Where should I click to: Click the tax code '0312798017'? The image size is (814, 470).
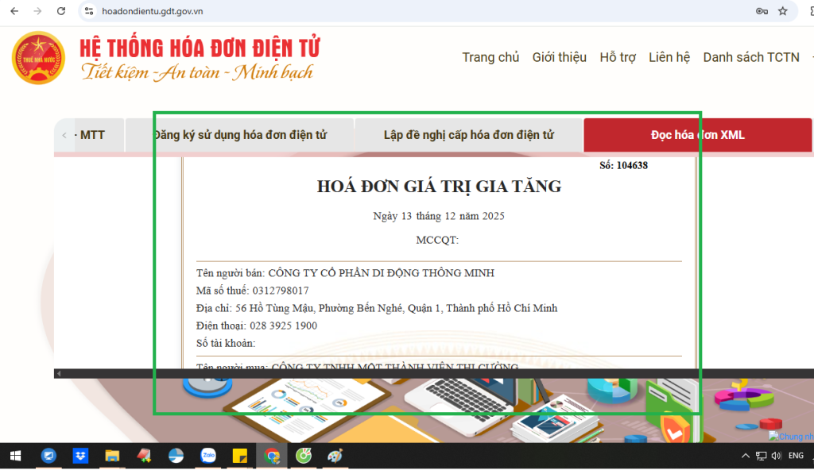click(x=281, y=291)
